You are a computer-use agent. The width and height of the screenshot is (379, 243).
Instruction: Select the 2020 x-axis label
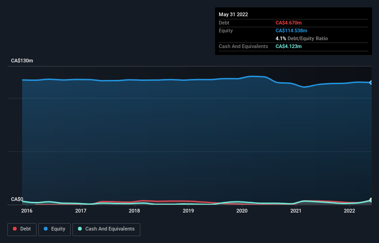click(x=242, y=211)
